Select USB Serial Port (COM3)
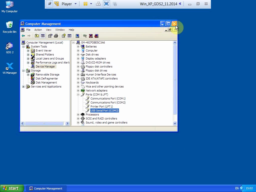This screenshot has width=256, height=192. point(104,110)
